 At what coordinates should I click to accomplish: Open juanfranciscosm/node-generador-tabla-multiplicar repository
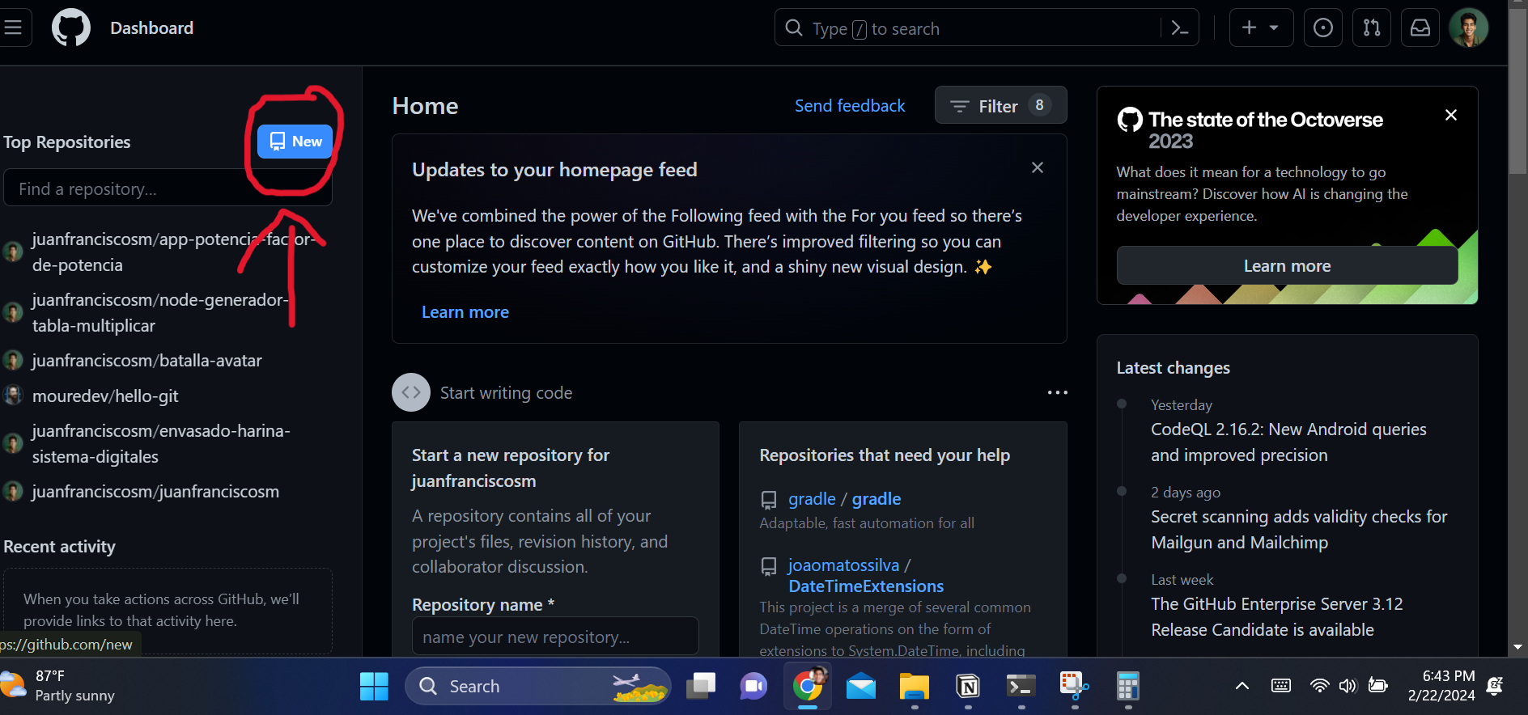click(x=160, y=312)
